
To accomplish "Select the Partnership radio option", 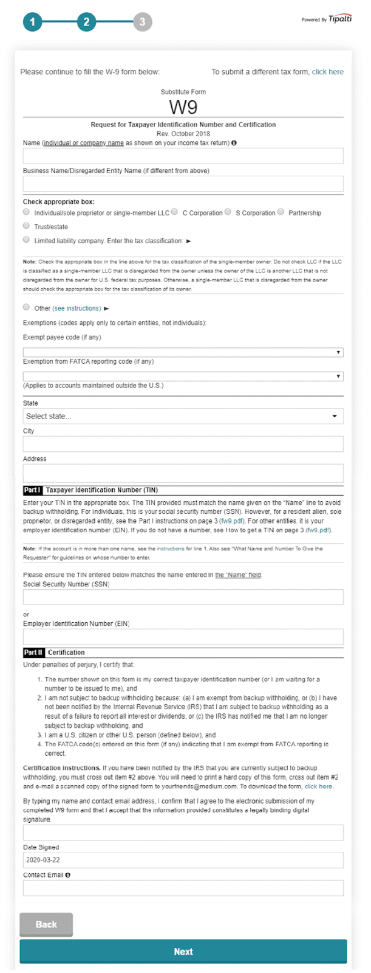I will pyautogui.click(x=281, y=212).
